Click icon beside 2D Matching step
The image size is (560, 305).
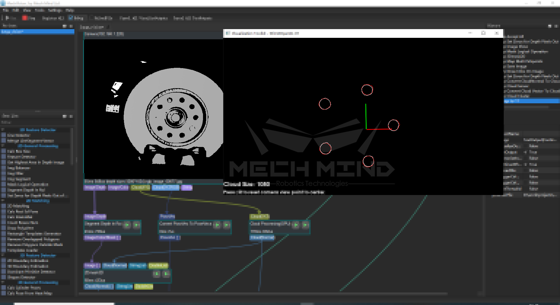coord(4,206)
